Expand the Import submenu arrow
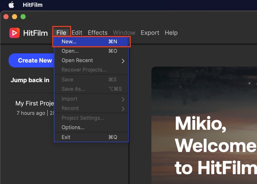 click(123, 99)
